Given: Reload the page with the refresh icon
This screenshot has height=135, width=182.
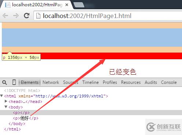Looking at the screenshot, I should pyautogui.click(x=26, y=15).
